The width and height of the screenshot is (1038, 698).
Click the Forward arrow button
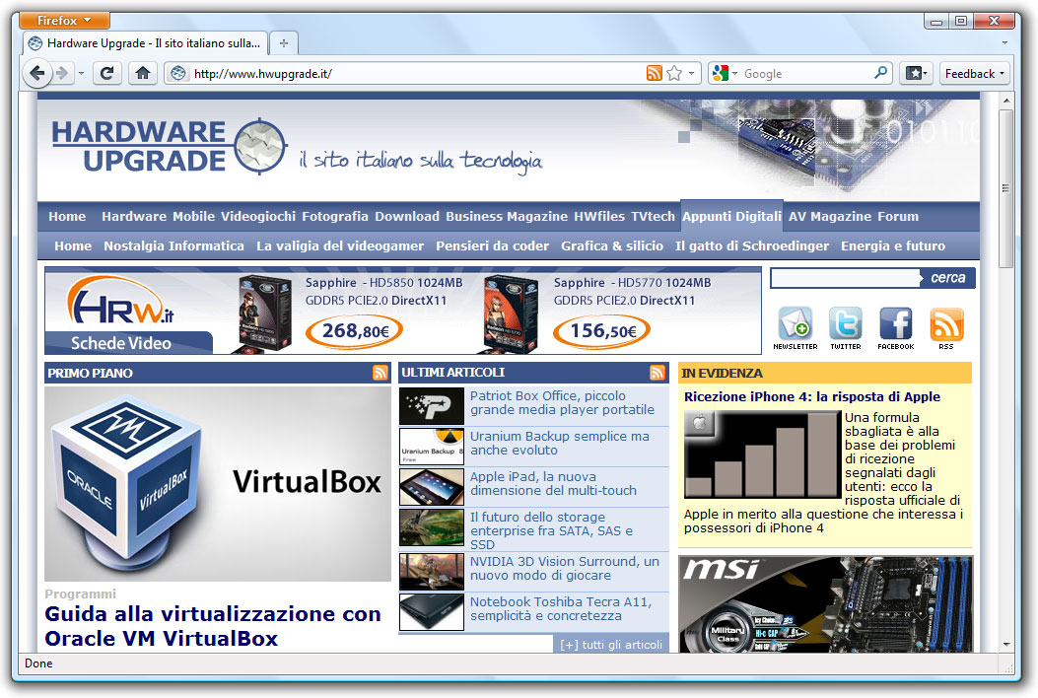point(62,73)
